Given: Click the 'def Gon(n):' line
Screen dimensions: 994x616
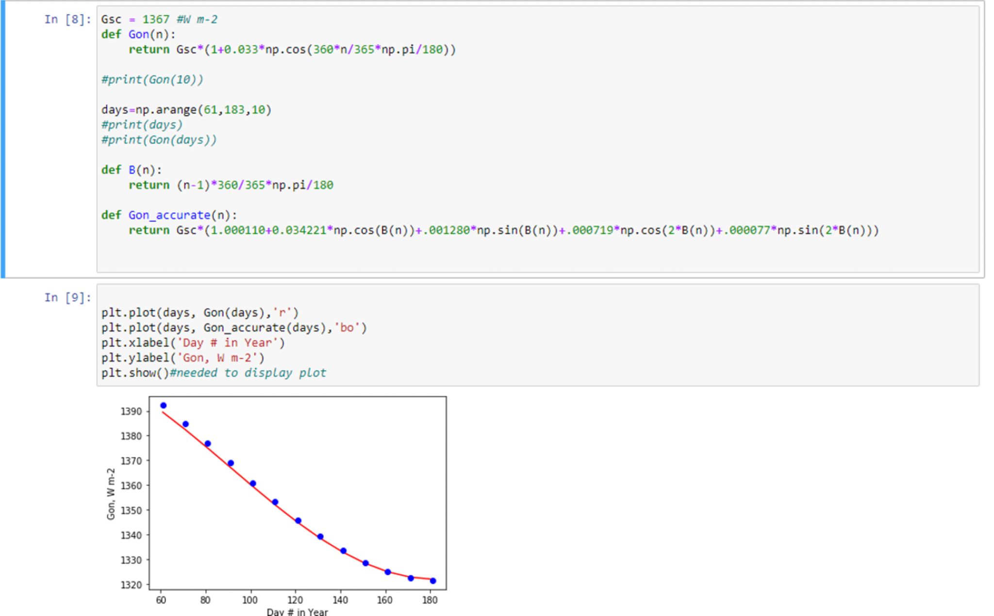Looking at the screenshot, I should point(138,34).
